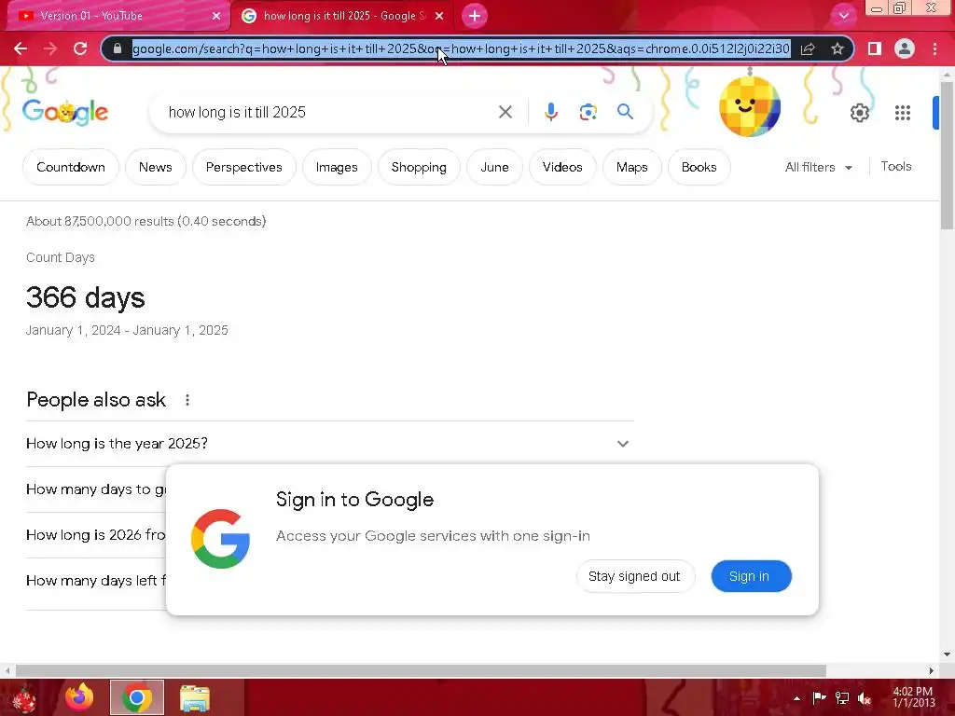Screen dimensions: 955x716
Task: Expand the How many days left question
Action: [x=96, y=580]
